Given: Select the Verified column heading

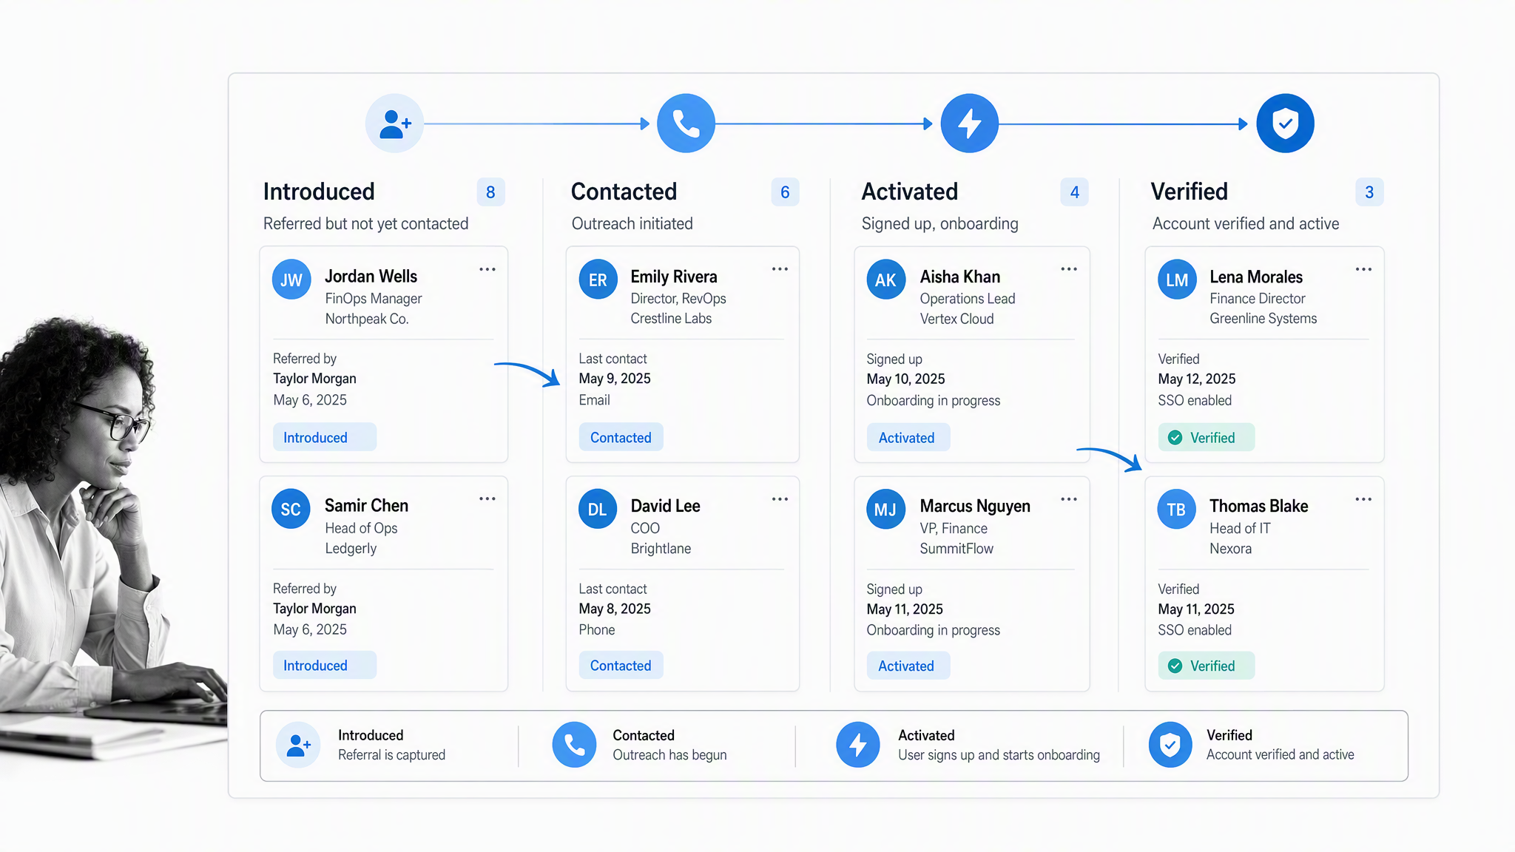Looking at the screenshot, I should point(1189,192).
